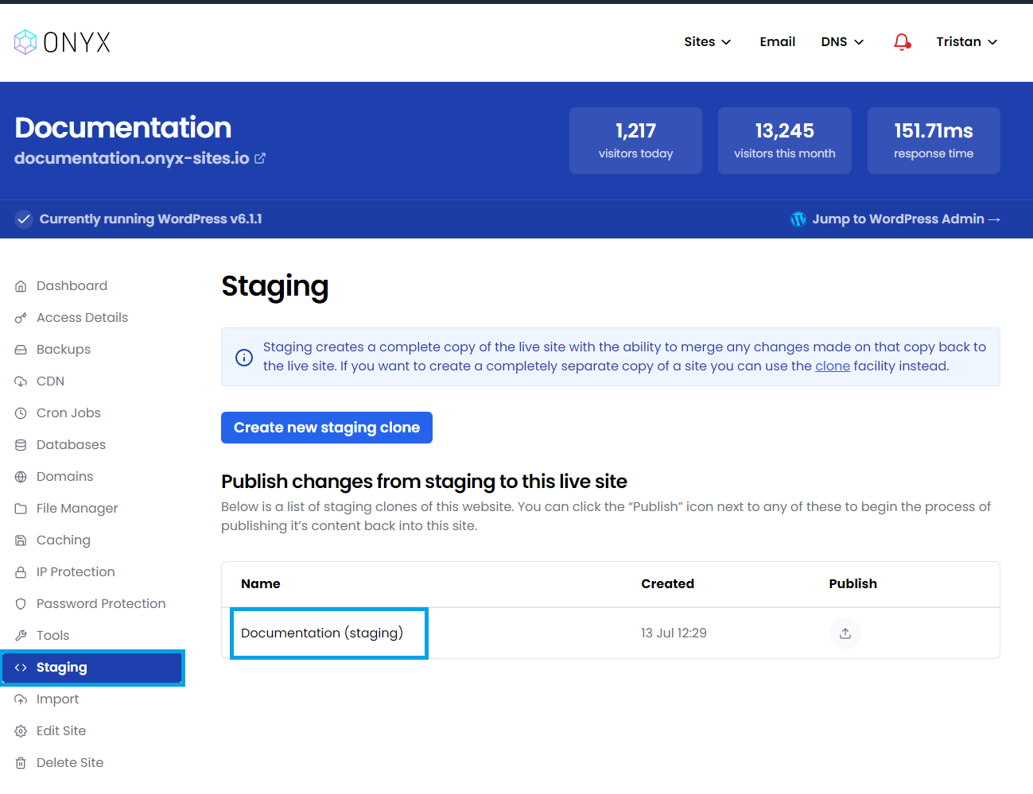The height and width of the screenshot is (794, 1033).
Task: Click the ONYX wordmark text
Action: (77, 42)
